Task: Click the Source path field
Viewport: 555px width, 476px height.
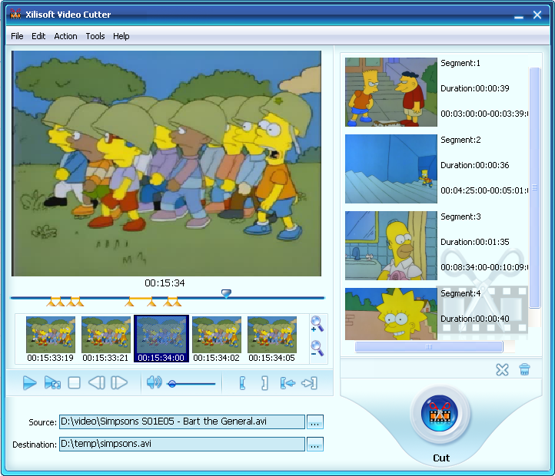Action: coord(182,422)
